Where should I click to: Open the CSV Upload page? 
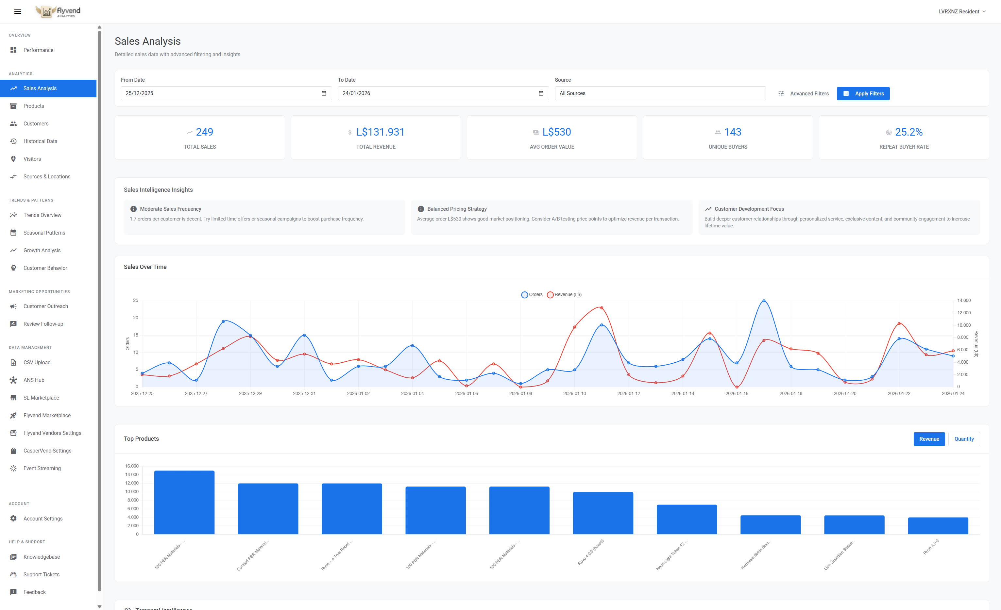pyautogui.click(x=37, y=362)
